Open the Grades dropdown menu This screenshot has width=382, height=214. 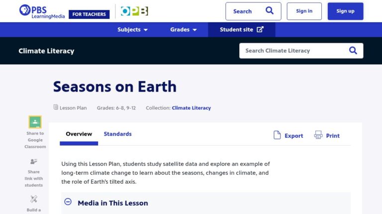coord(184,30)
